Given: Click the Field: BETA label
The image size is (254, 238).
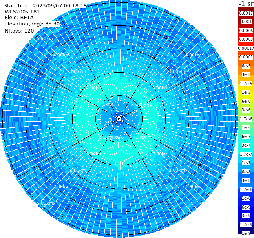Looking at the screenshot, I should pyautogui.click(x=19, y=18).
